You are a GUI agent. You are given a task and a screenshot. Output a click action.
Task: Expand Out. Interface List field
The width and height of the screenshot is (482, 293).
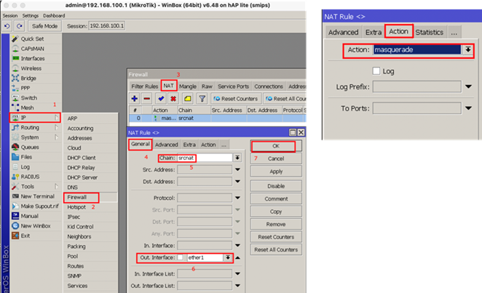237,286
